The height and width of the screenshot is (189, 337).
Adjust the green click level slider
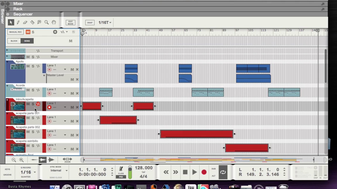click(x=130, y=172)
